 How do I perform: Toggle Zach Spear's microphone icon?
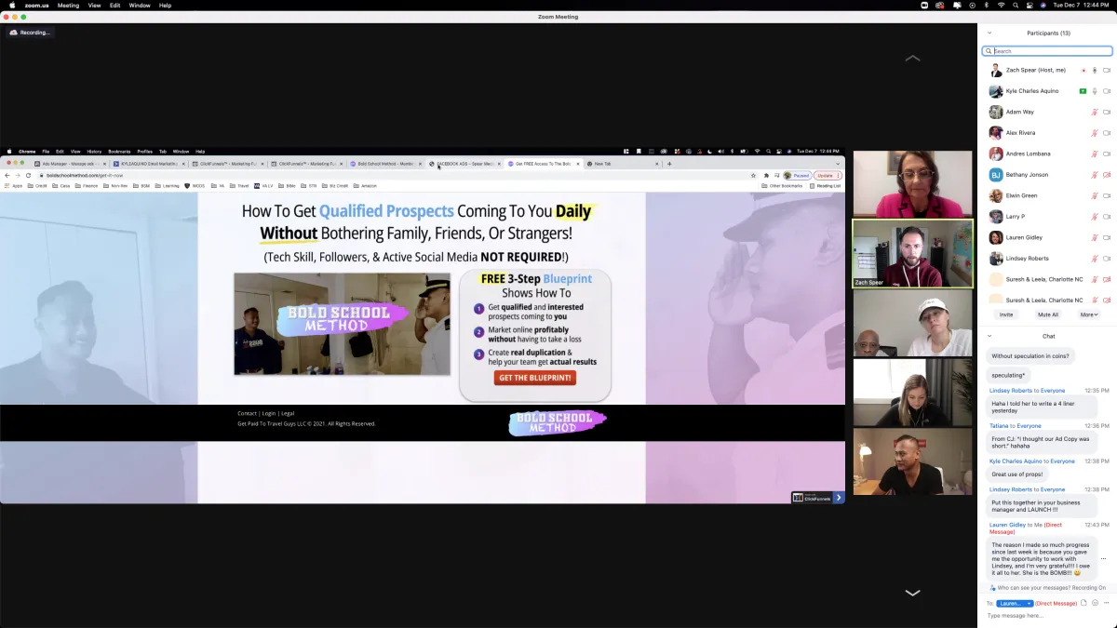coord(1095,71)
